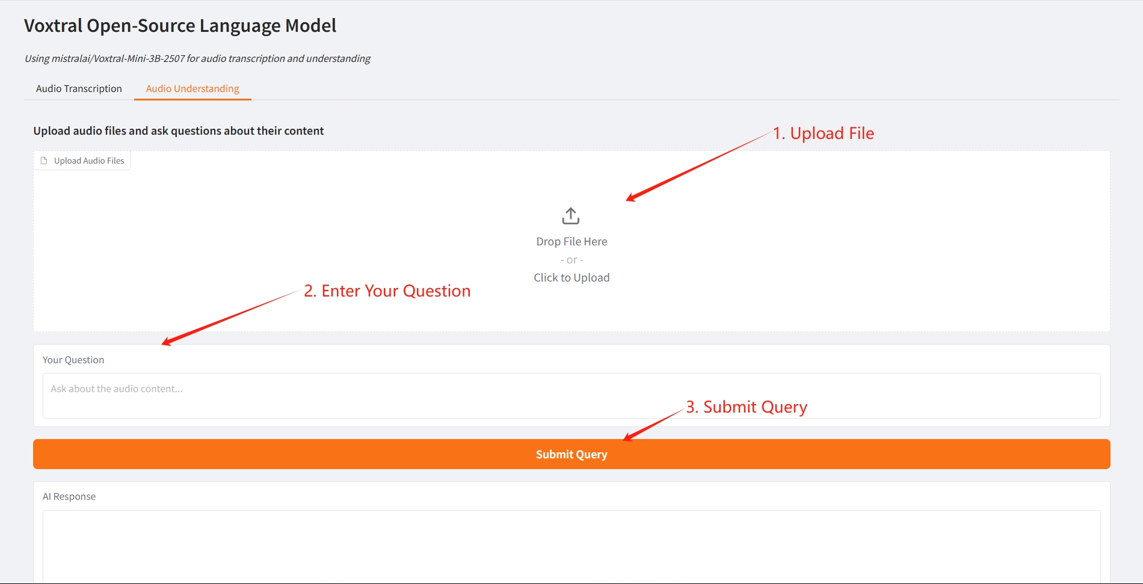Click the file icon beside Upload Audio Files
1143x584 pixels.
44,161
